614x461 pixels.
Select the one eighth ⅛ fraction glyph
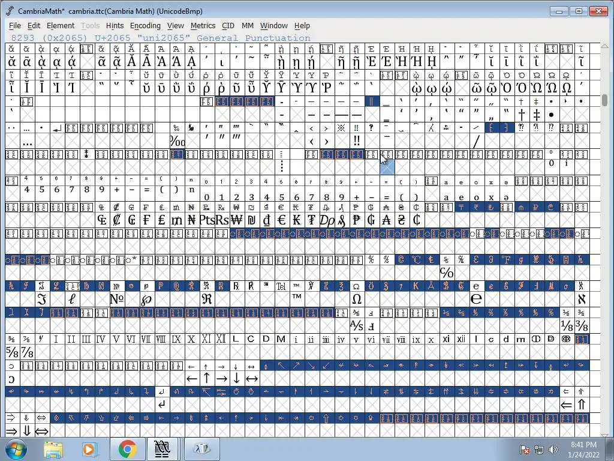[x=566, y=326]
